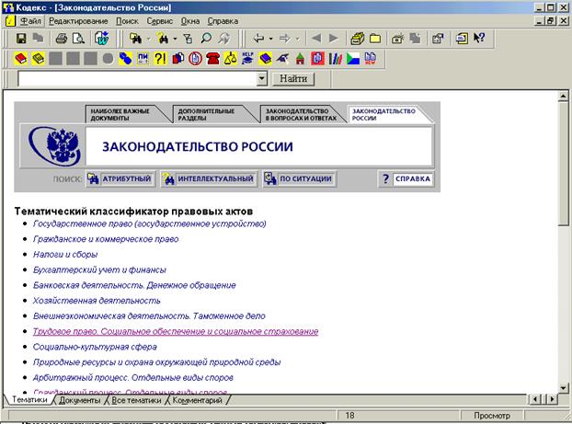572x424 pixels.
Task: Click the olive green book icon
Action: (x=38, y=58)
